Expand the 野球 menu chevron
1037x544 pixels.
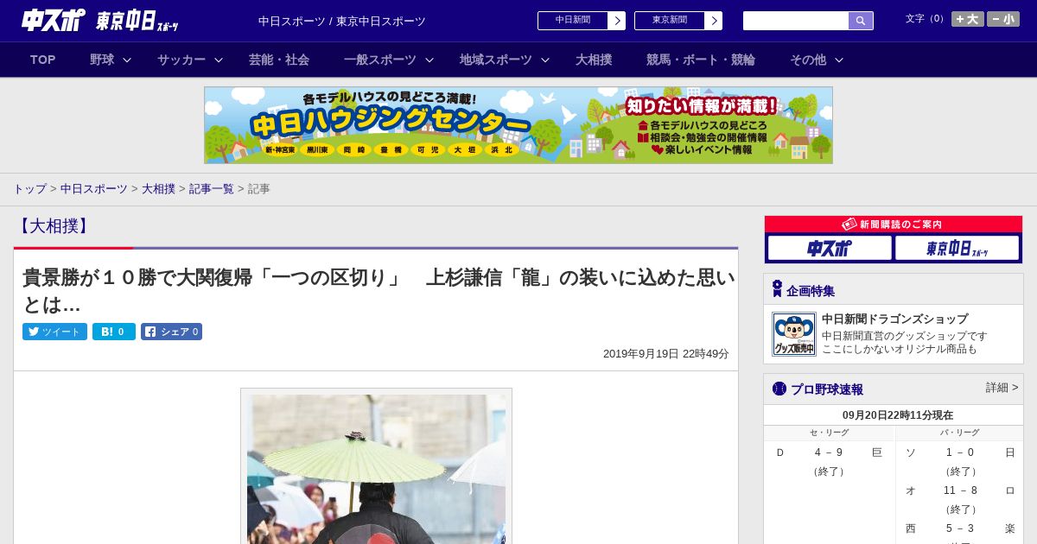pos(127,60)
